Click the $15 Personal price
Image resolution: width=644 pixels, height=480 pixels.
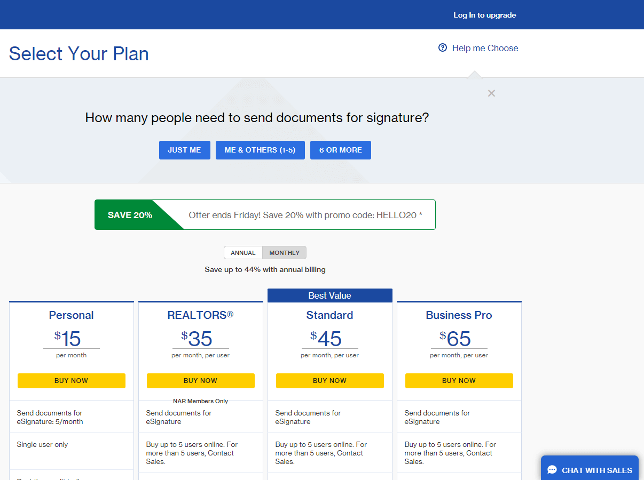point(68,339)
